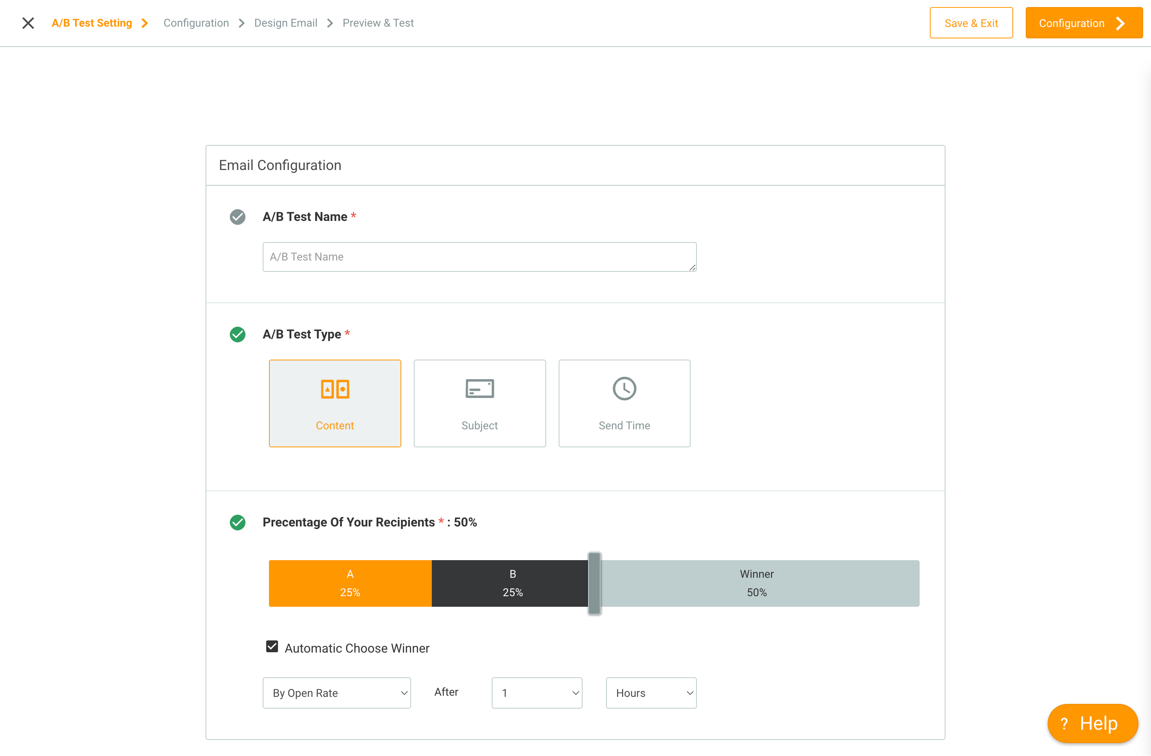The image size is (1151, 756).
Task: Go to Design Email step in breadcrumb
Action: pyautogui.click(x=286, y=23)
